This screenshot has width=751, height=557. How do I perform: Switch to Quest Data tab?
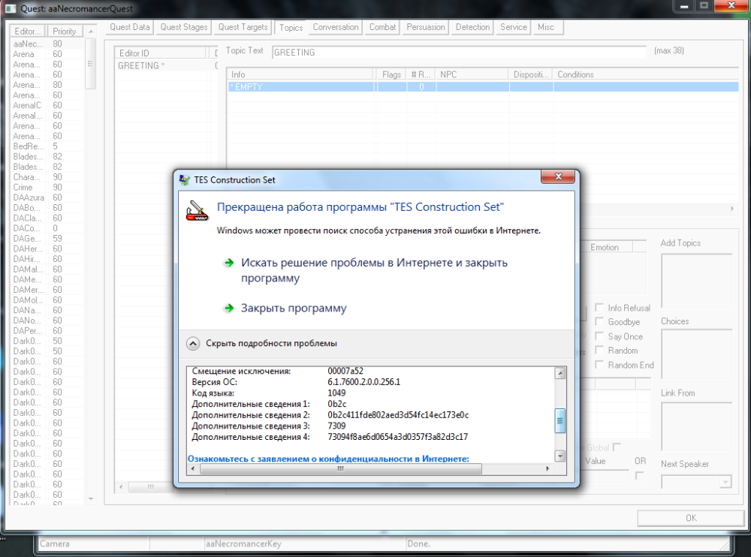130,27
